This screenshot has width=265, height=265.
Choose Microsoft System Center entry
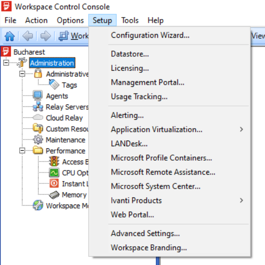[170, 186]
